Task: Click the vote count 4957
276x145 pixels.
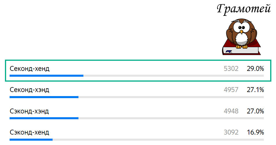Action: [231, 90]
